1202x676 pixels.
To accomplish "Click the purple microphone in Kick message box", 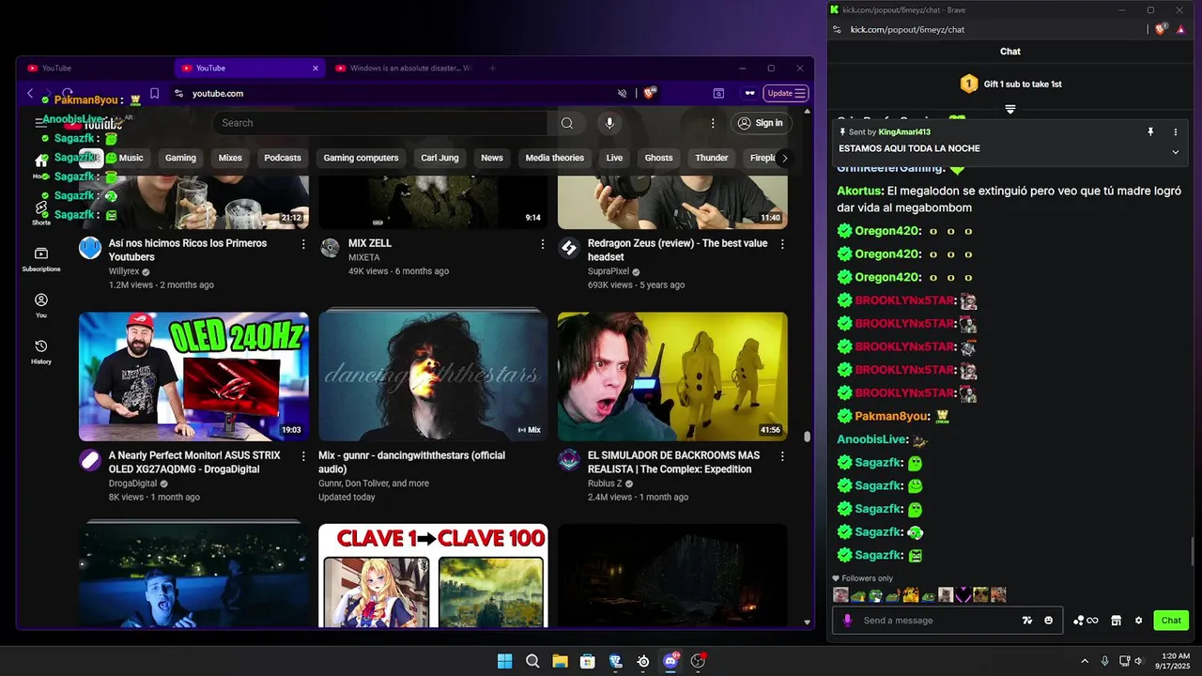I will (847, 620).
